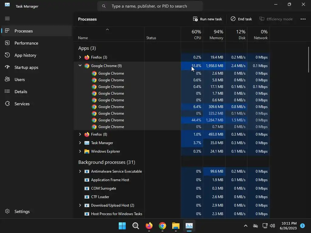Show hidden system tray icons
The width and height of the screenshot is (311, 233).
[x=245, y=226]
